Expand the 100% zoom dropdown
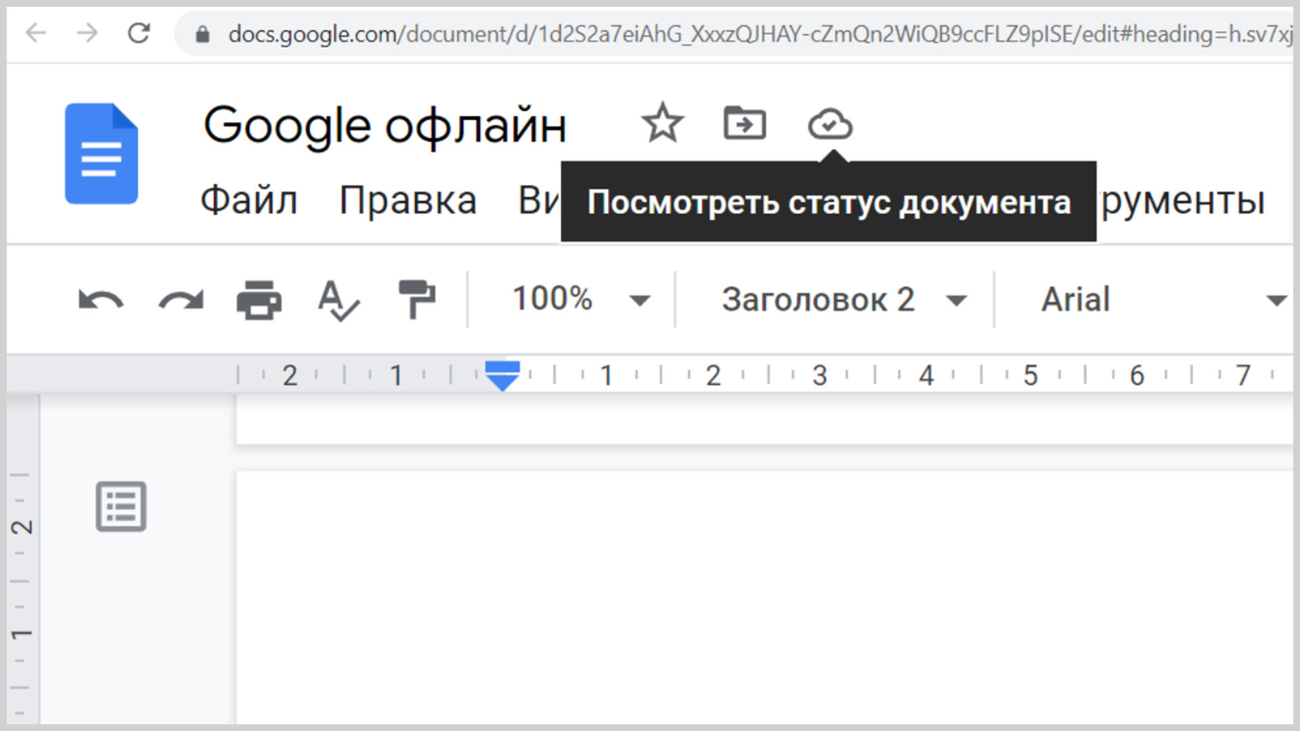 point(580,300)
